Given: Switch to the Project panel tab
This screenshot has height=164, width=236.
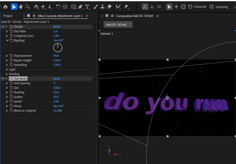Looking at the screenshot, I should (x=8, y=16).
